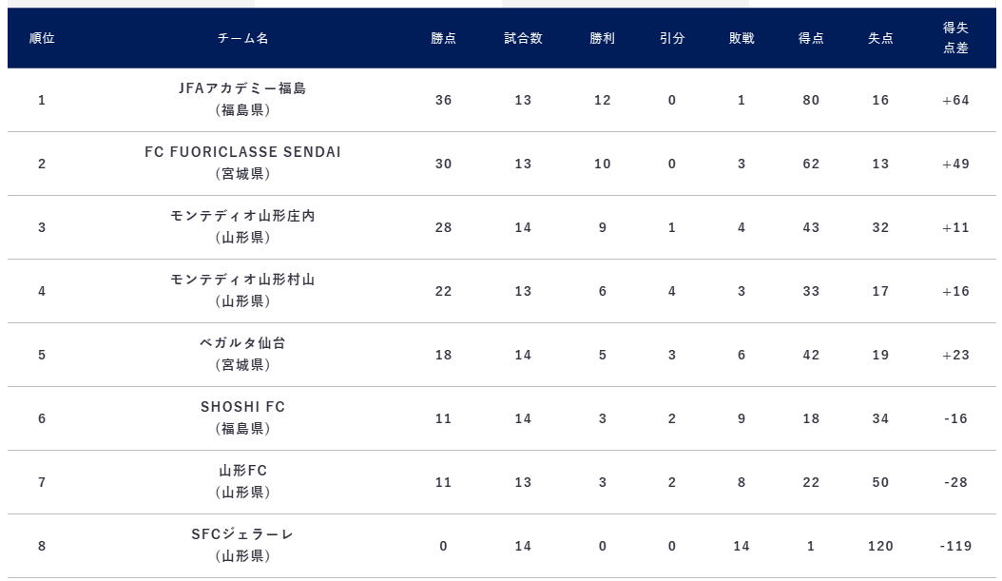
Task: Select SFCジェラーレ team name
Action: tap(242, 534)
